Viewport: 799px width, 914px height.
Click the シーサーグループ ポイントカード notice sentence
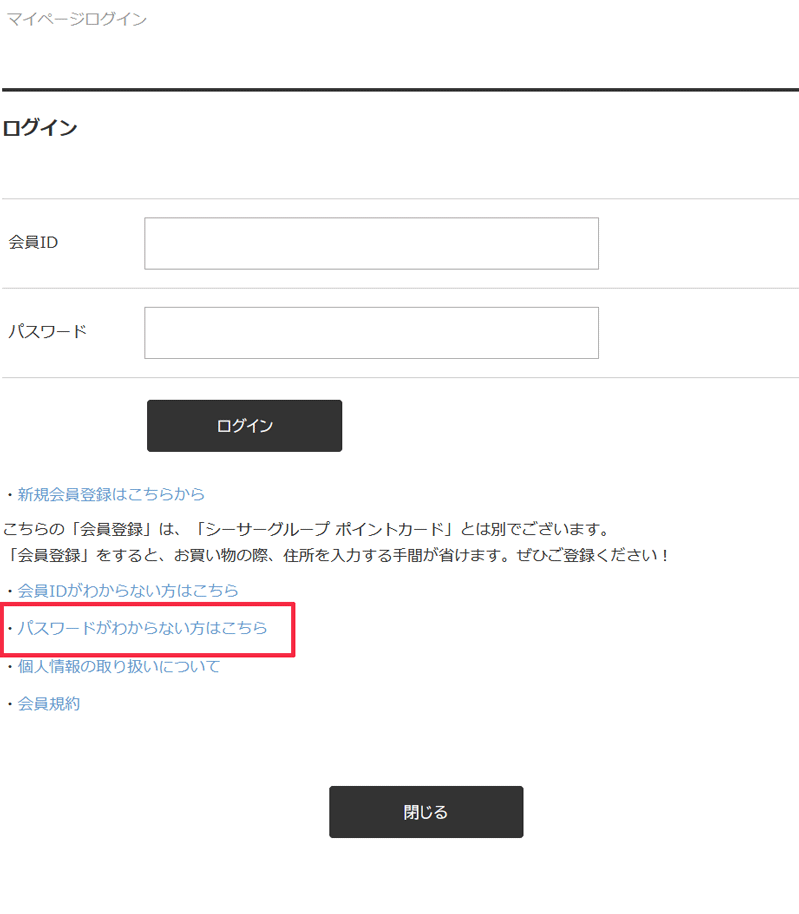coord(306,528)
